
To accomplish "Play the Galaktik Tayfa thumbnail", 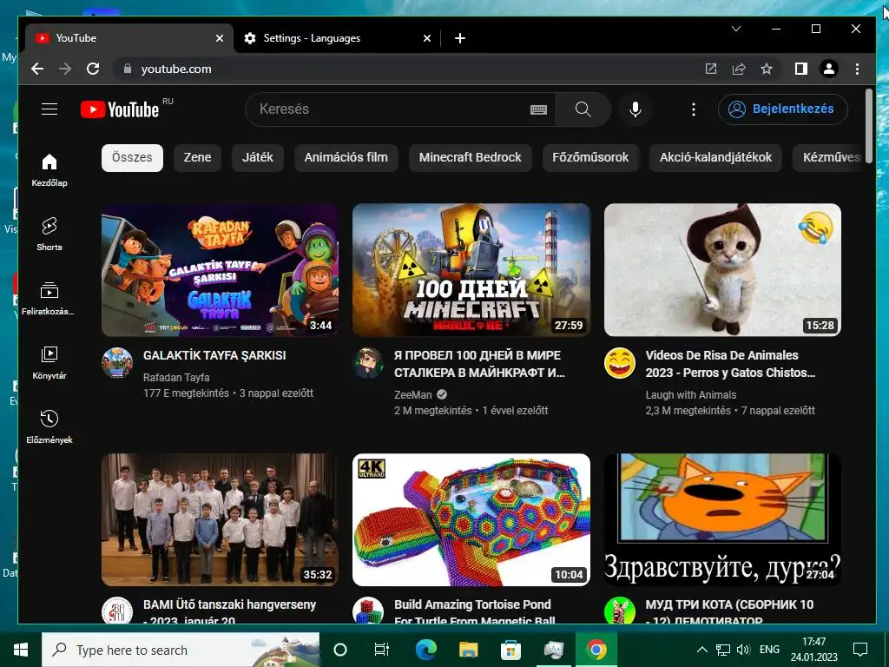I will 220,270.
